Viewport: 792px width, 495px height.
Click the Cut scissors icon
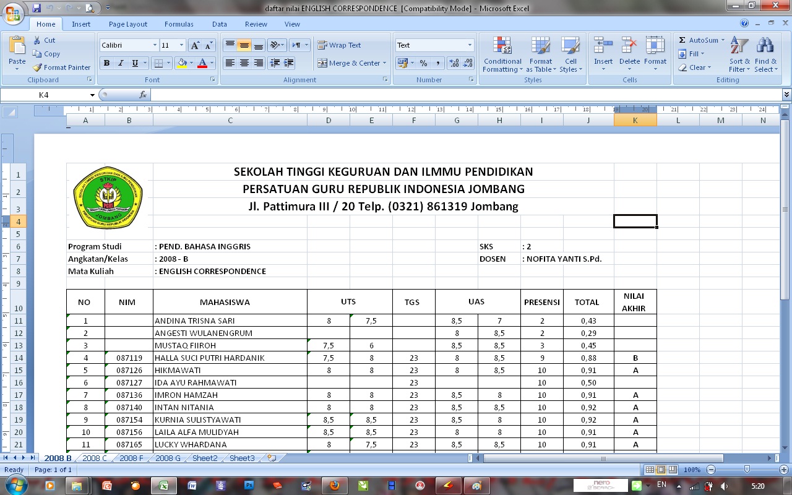pyautogui.click(x=37, y=40)
